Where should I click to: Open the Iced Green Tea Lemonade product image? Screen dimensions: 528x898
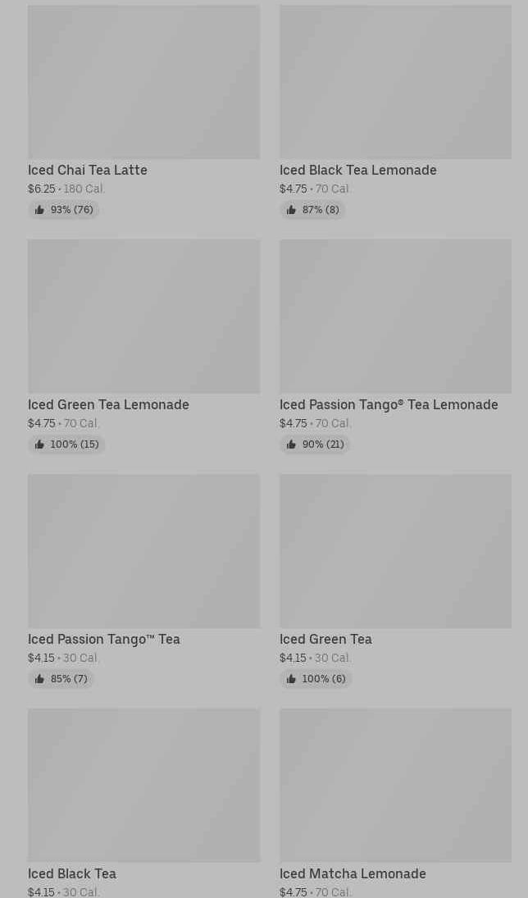pyautogui.click(x=143, y=317)
